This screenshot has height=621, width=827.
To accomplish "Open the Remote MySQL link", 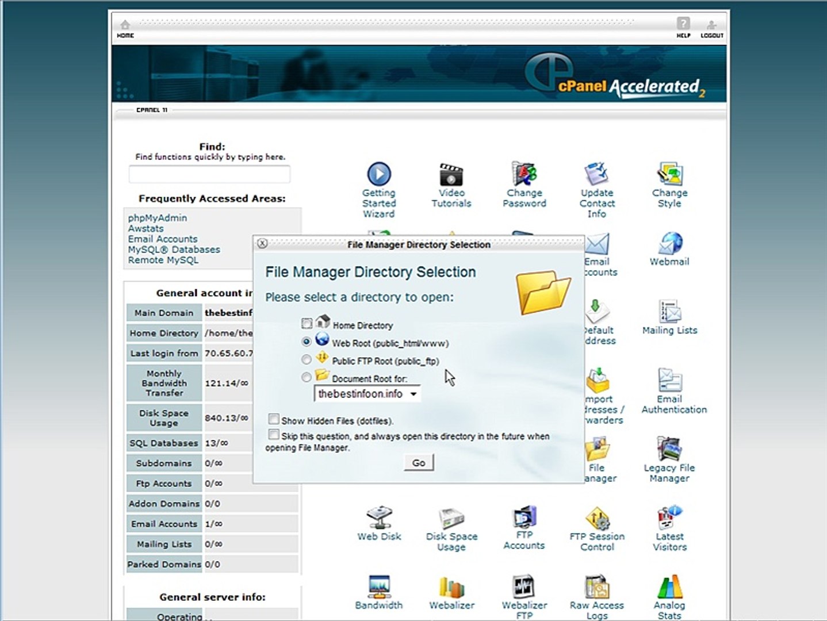I will pos(163,260).
